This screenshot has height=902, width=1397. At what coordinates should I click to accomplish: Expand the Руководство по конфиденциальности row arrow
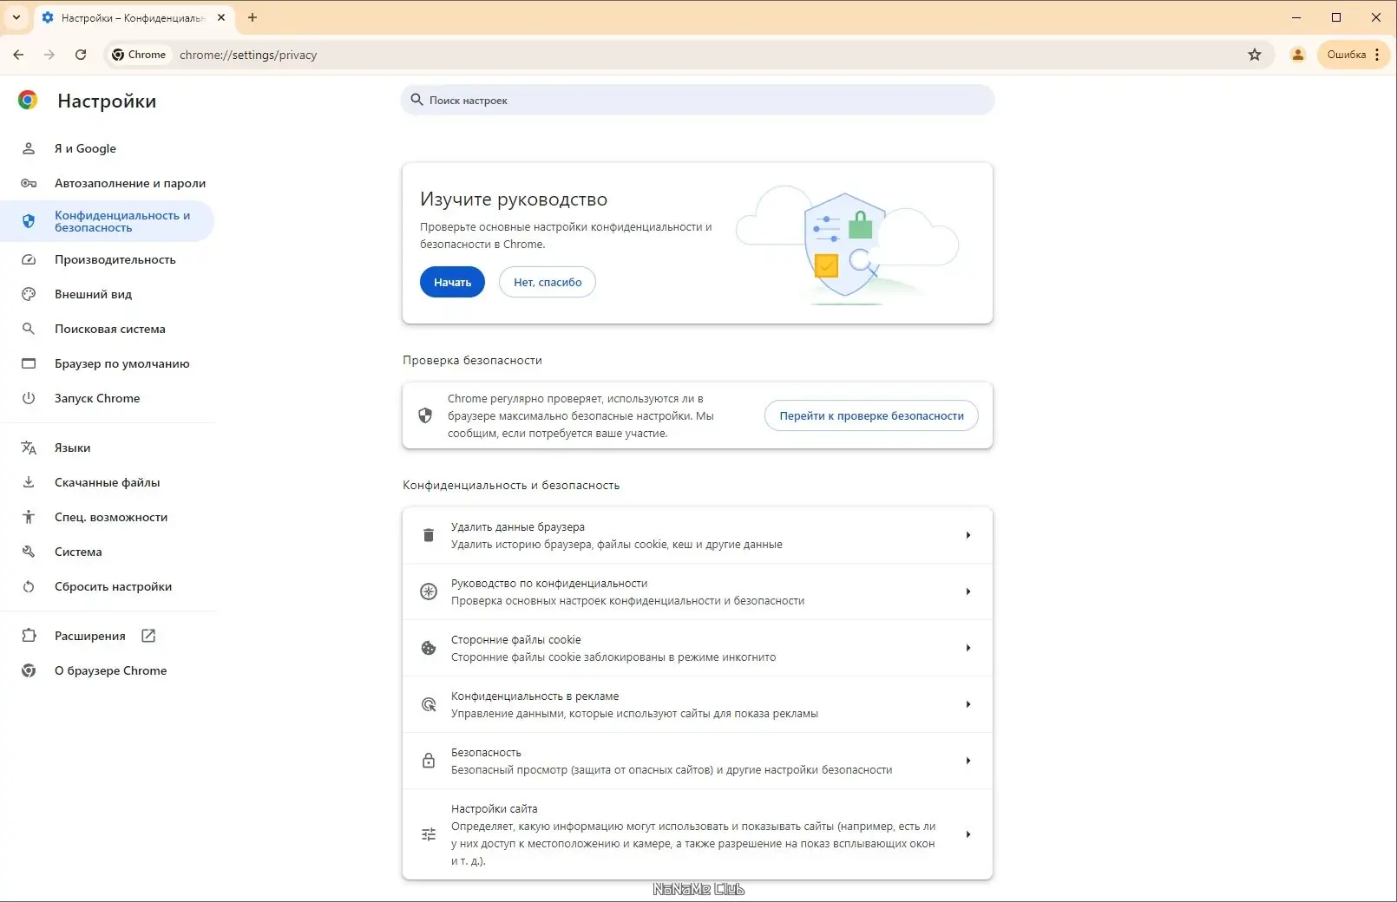click(x=968, y=592)
